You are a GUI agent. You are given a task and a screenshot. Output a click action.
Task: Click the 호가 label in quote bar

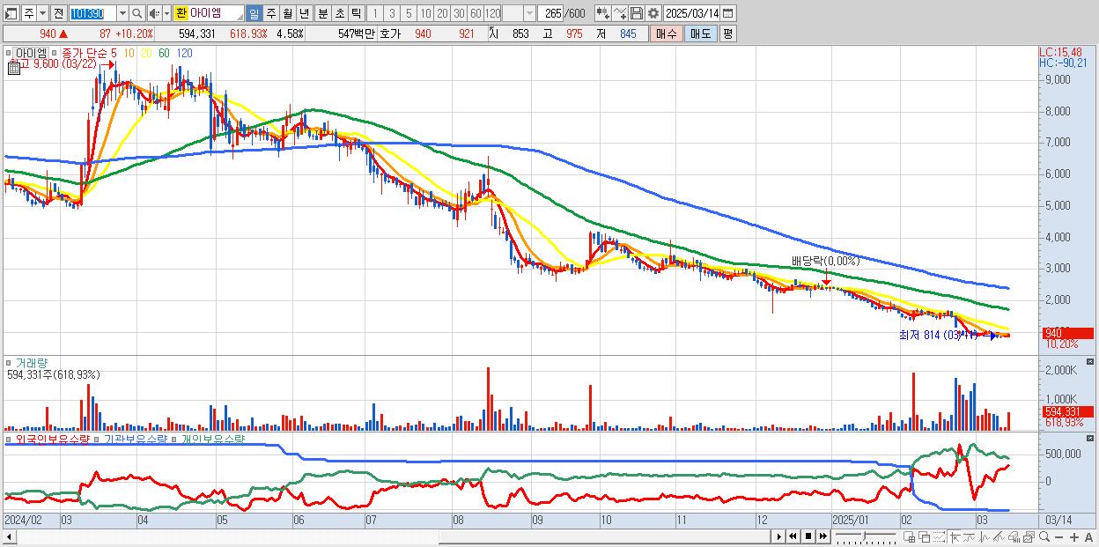click(388, 33)
